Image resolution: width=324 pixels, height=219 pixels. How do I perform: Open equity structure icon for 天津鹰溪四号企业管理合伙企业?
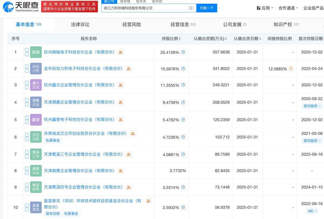click(129, 187)
